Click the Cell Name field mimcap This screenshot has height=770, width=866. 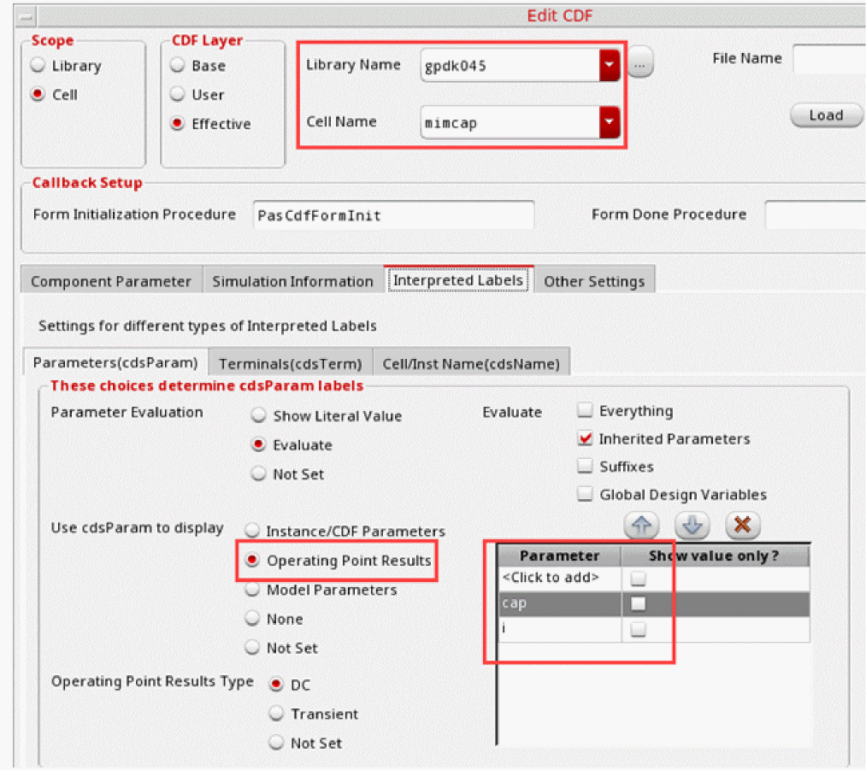point(510,122)
